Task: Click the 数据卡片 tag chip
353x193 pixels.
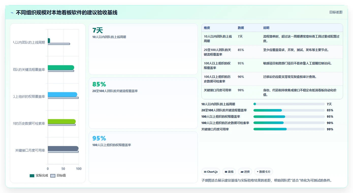Action: point(264,172)
